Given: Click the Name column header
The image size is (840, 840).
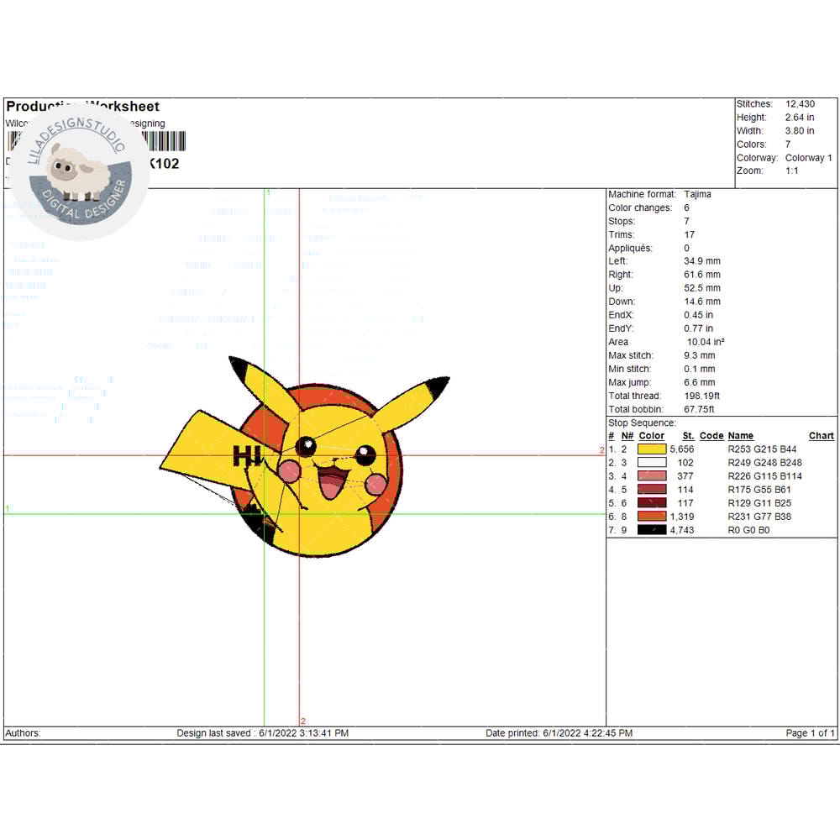Looking at the screenshot, I should point(740,436).
